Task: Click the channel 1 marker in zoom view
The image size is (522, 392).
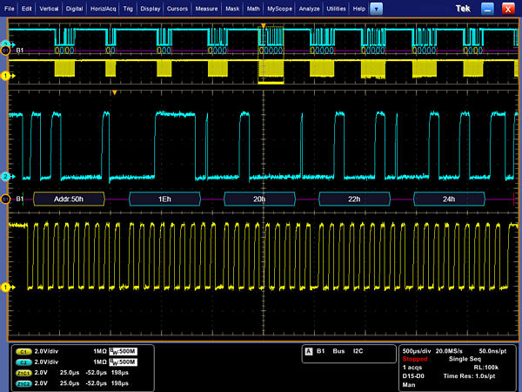Action: 4,287
